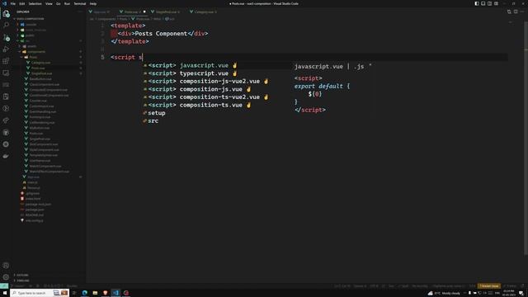Collapse the components folder
Viewport: 528px width, 297px height.
pos(36,51)
